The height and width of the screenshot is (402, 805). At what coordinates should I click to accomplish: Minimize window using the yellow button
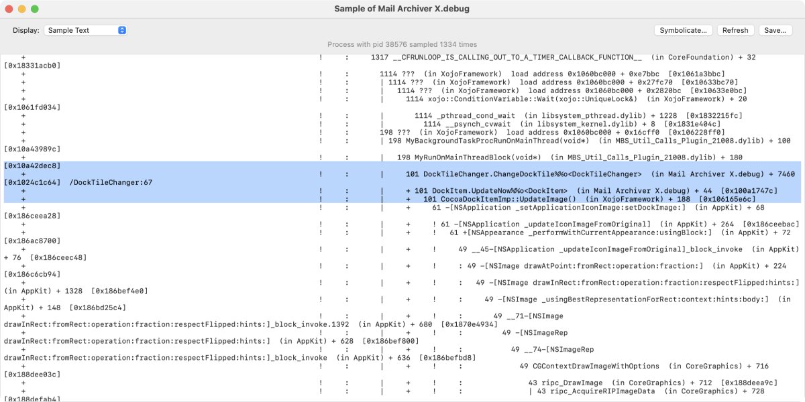pos(21,9)
